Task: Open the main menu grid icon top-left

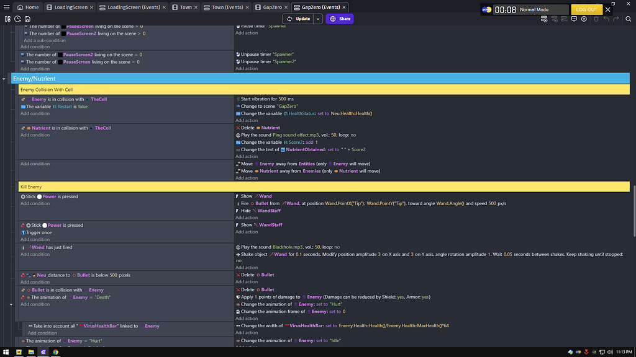Action: tap(8, 19)
